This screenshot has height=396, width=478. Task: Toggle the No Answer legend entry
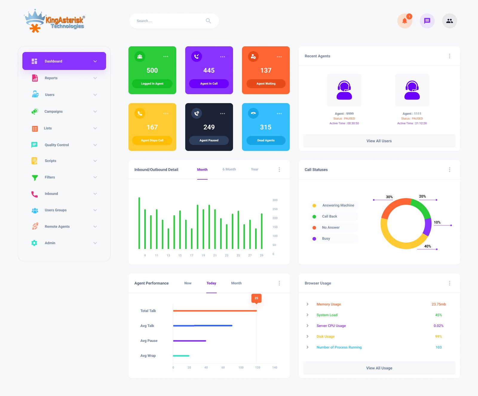pyautogui.click(x=334, y=227)
